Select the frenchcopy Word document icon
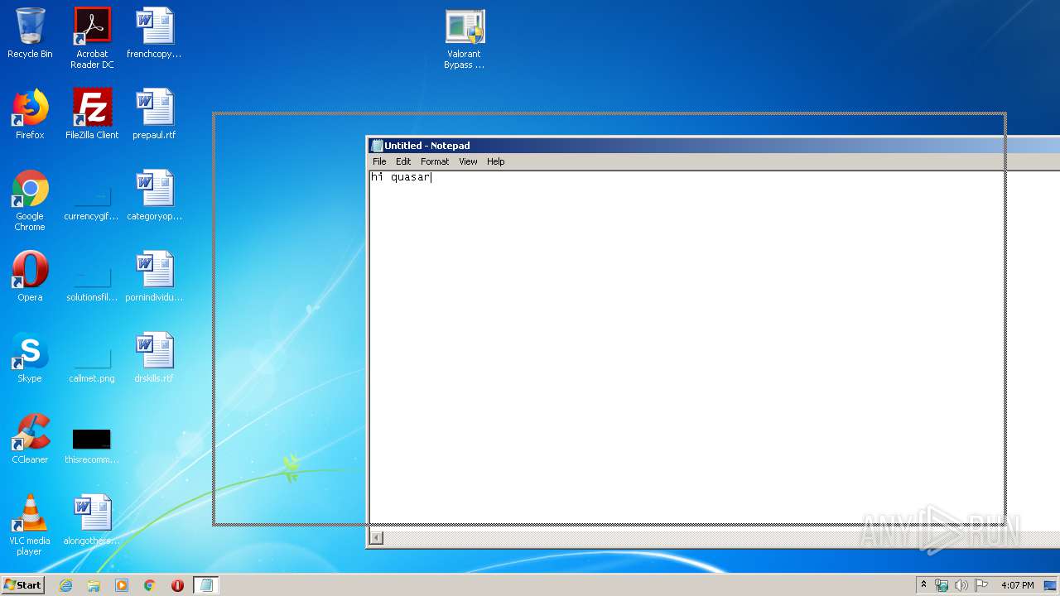Image resolution: width=1060 pixels, height=596 pixels. pyautogui.click(x=154, y=33)
